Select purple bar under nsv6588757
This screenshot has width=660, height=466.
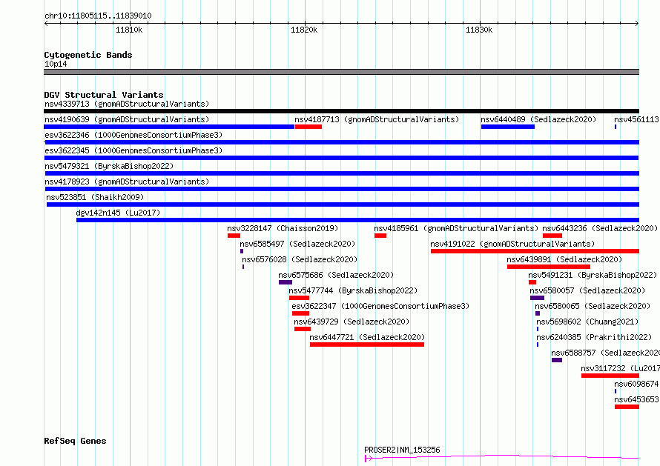click(557, 360)
